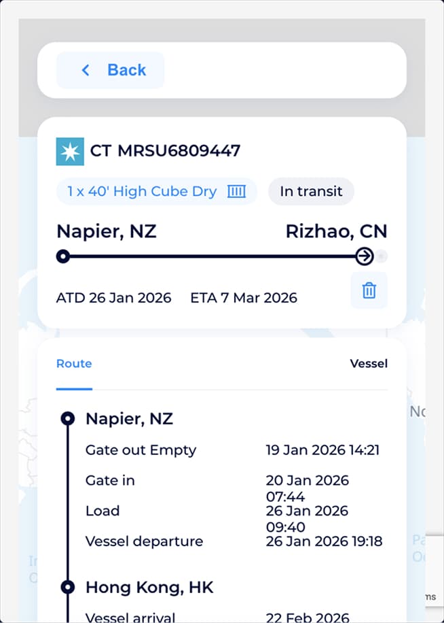The height and width of the screenshot is (623, 444).
Task: Click the Vessel departure event row
Action: (144, 541)
